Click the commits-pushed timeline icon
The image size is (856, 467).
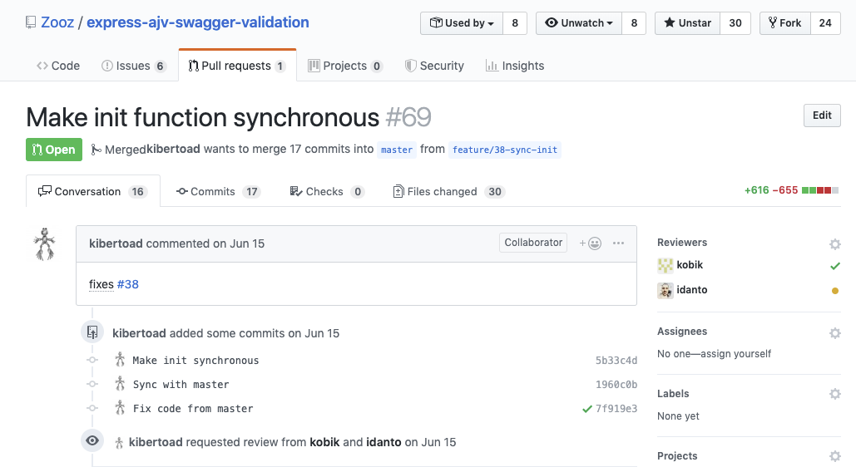point(92,332)
